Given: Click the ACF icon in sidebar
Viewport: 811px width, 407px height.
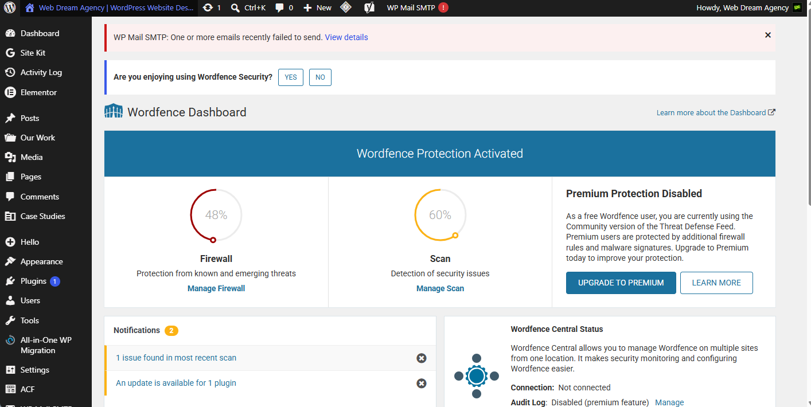Looking at the screenshot, I should (10, 389).
